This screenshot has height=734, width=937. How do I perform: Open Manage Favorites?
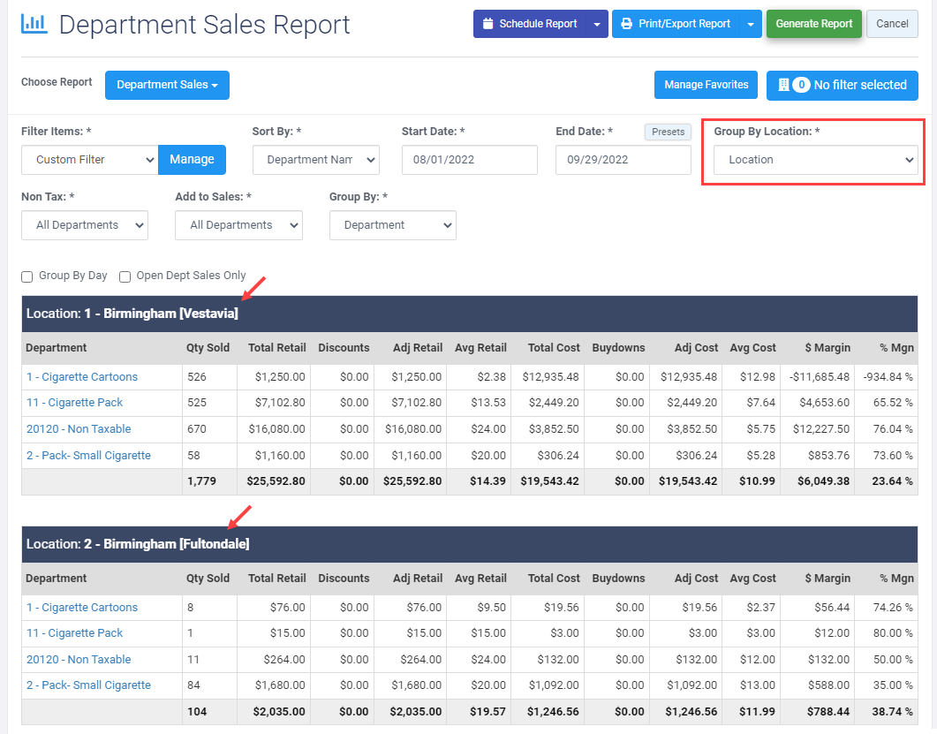coord(706,85)
